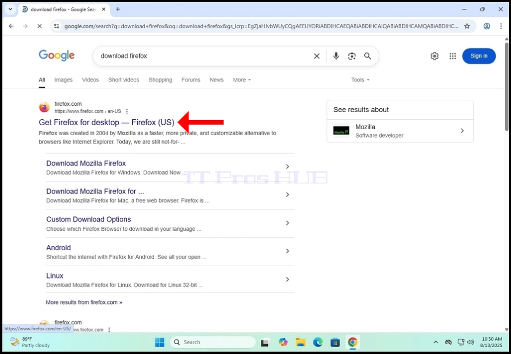Click chevron on Download Mozilla Firefox for ... row
This screenshot has height=354, width=511.
coord(287,195)
